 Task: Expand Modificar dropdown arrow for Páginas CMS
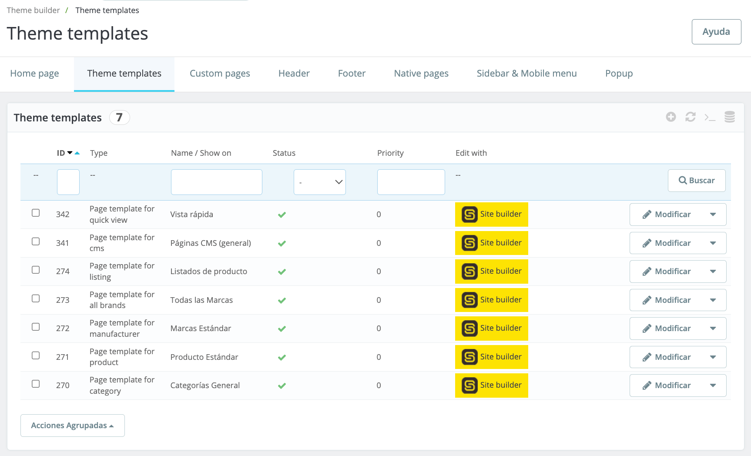pyautogui.click(x=713, y=243)
